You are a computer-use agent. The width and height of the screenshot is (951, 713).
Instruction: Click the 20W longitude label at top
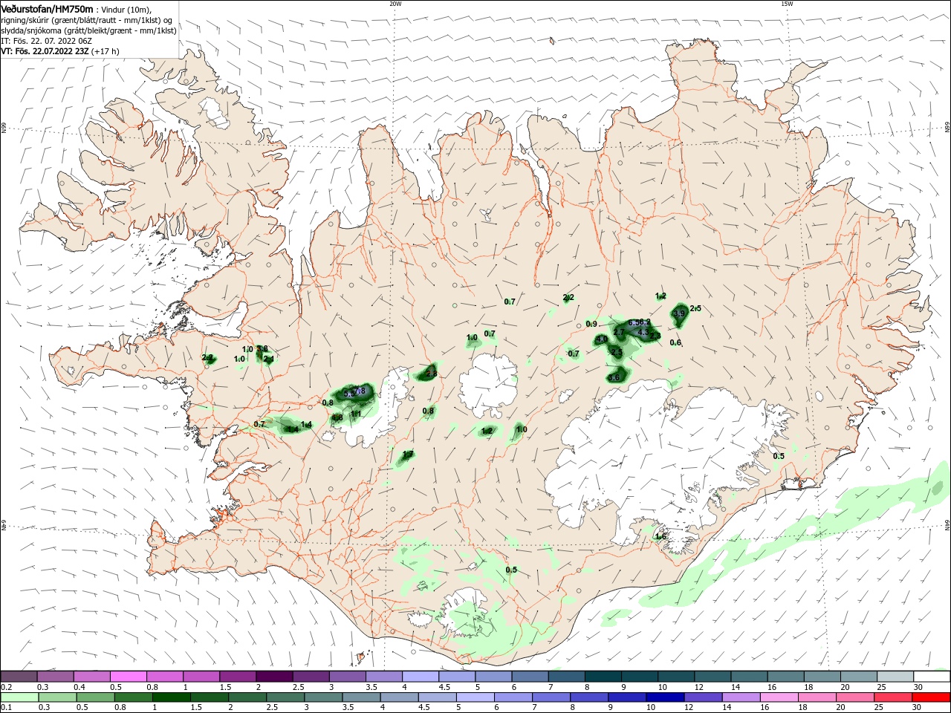click(x=395, y=4)
